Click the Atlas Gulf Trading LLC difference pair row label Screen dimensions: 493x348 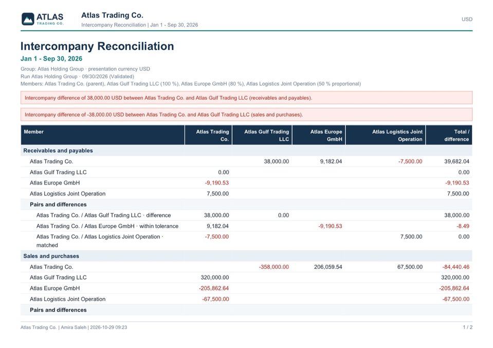coord(103,215)
